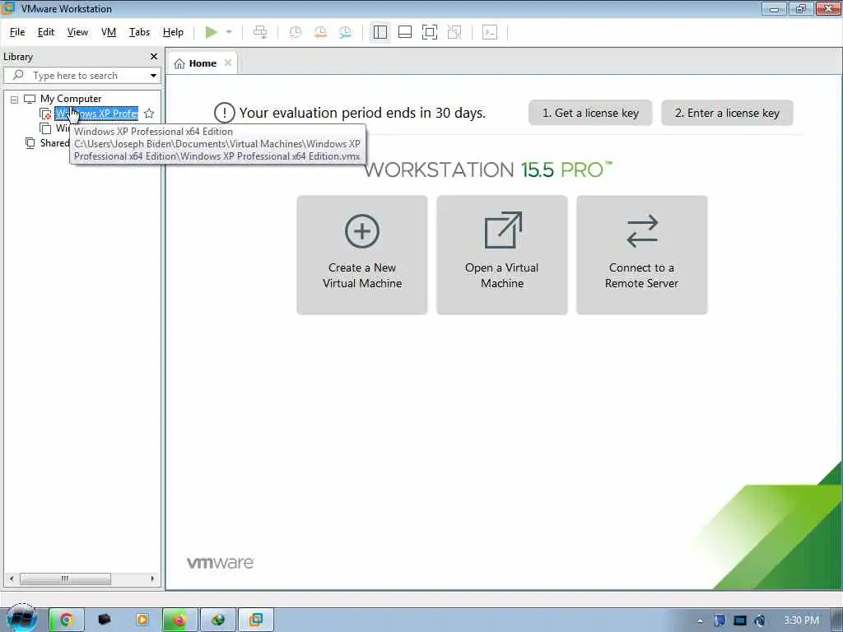Open the media player taskbar icon
This screenshot has width=843, height=632.
pyautogui.click(x=142, y=620)
